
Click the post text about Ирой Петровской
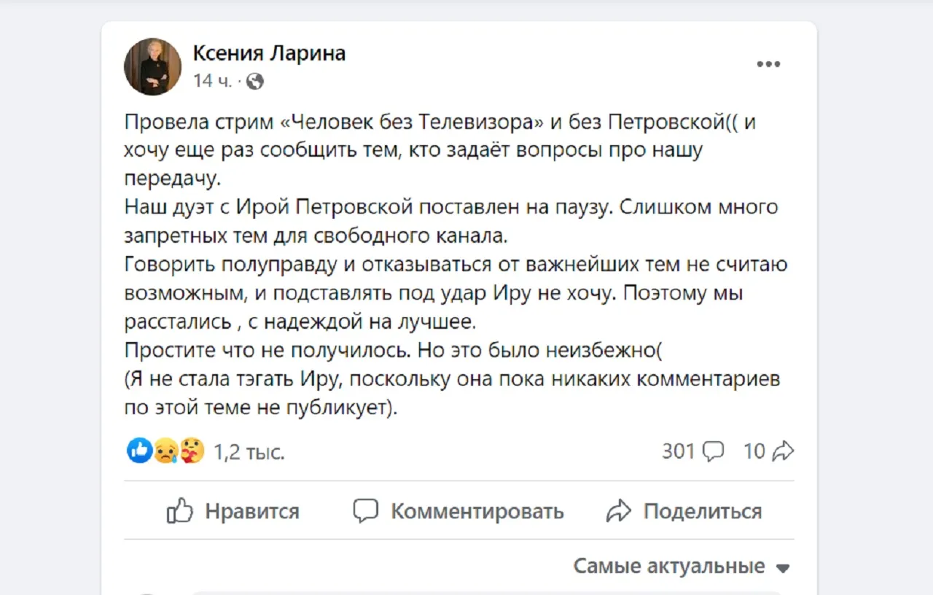point(450,207)
